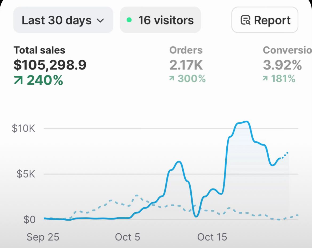This screenshot has width=312, height=248.
Task: Click the green live visitors dot
Action: (129, 20)
